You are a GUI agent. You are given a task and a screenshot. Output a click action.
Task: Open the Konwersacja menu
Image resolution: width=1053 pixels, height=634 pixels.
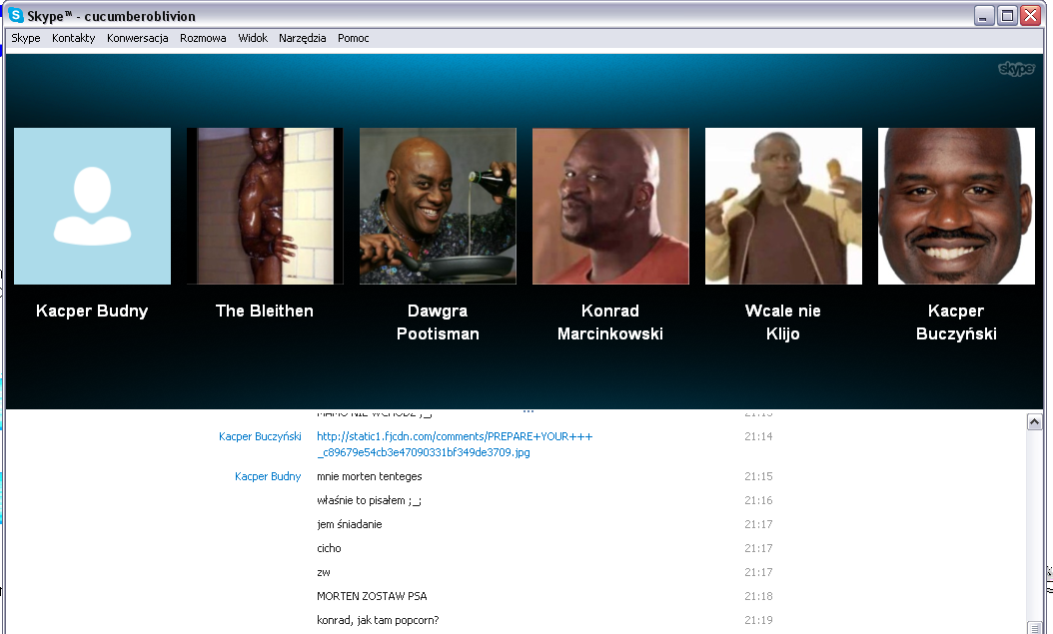tap(137, 38)
